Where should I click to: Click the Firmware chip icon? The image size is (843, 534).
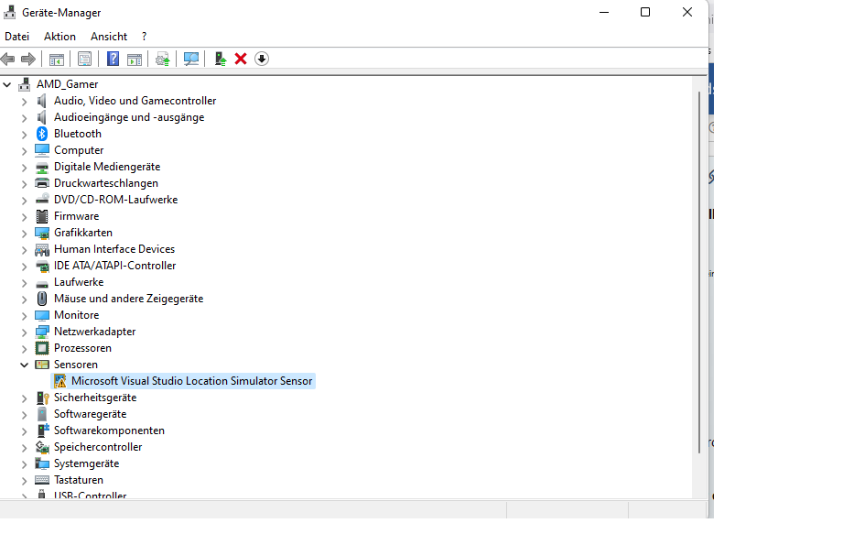42,216
